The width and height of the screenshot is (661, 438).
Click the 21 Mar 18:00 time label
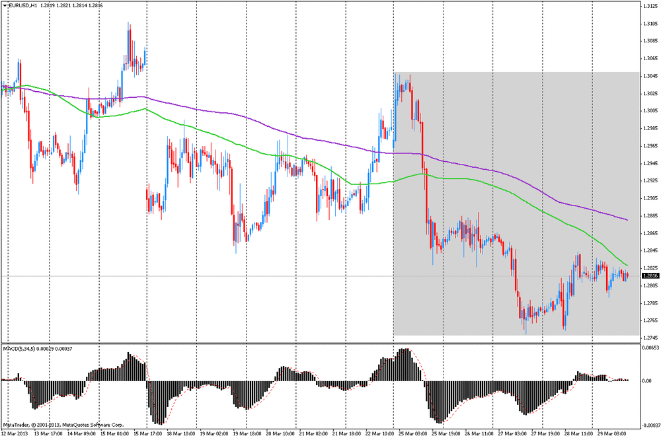[346, 433]
